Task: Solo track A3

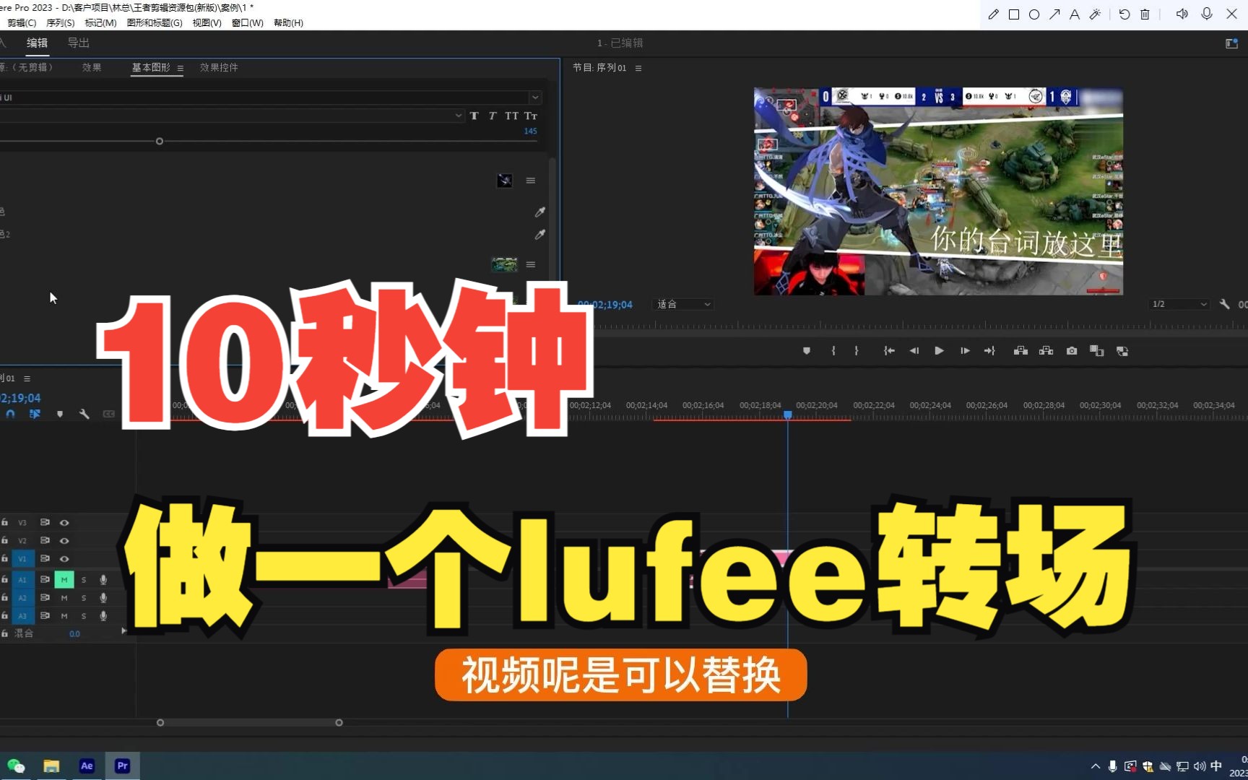Action: [84, 615]
